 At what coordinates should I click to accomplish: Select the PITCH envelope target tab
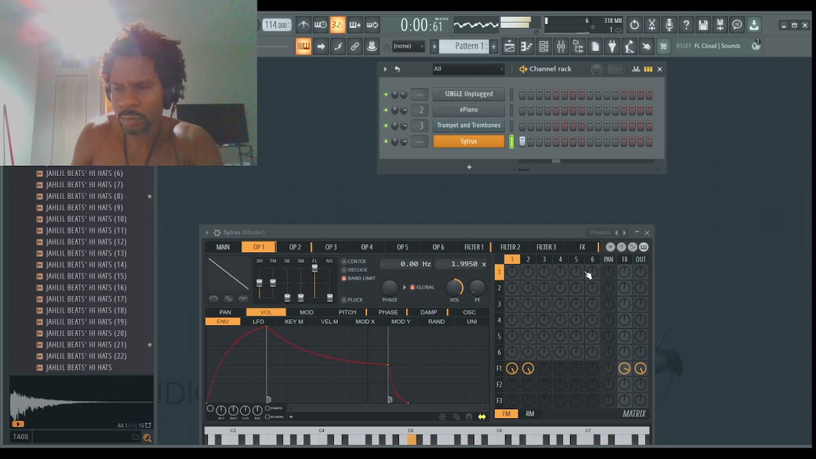347,312
